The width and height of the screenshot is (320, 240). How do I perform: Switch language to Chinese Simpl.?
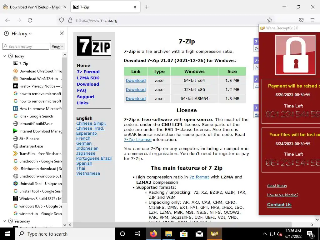click(x=91, y=123)
